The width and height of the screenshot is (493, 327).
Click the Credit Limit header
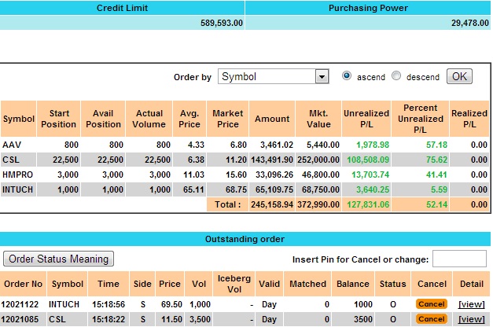pyautogui.click(x=123, y=8)
